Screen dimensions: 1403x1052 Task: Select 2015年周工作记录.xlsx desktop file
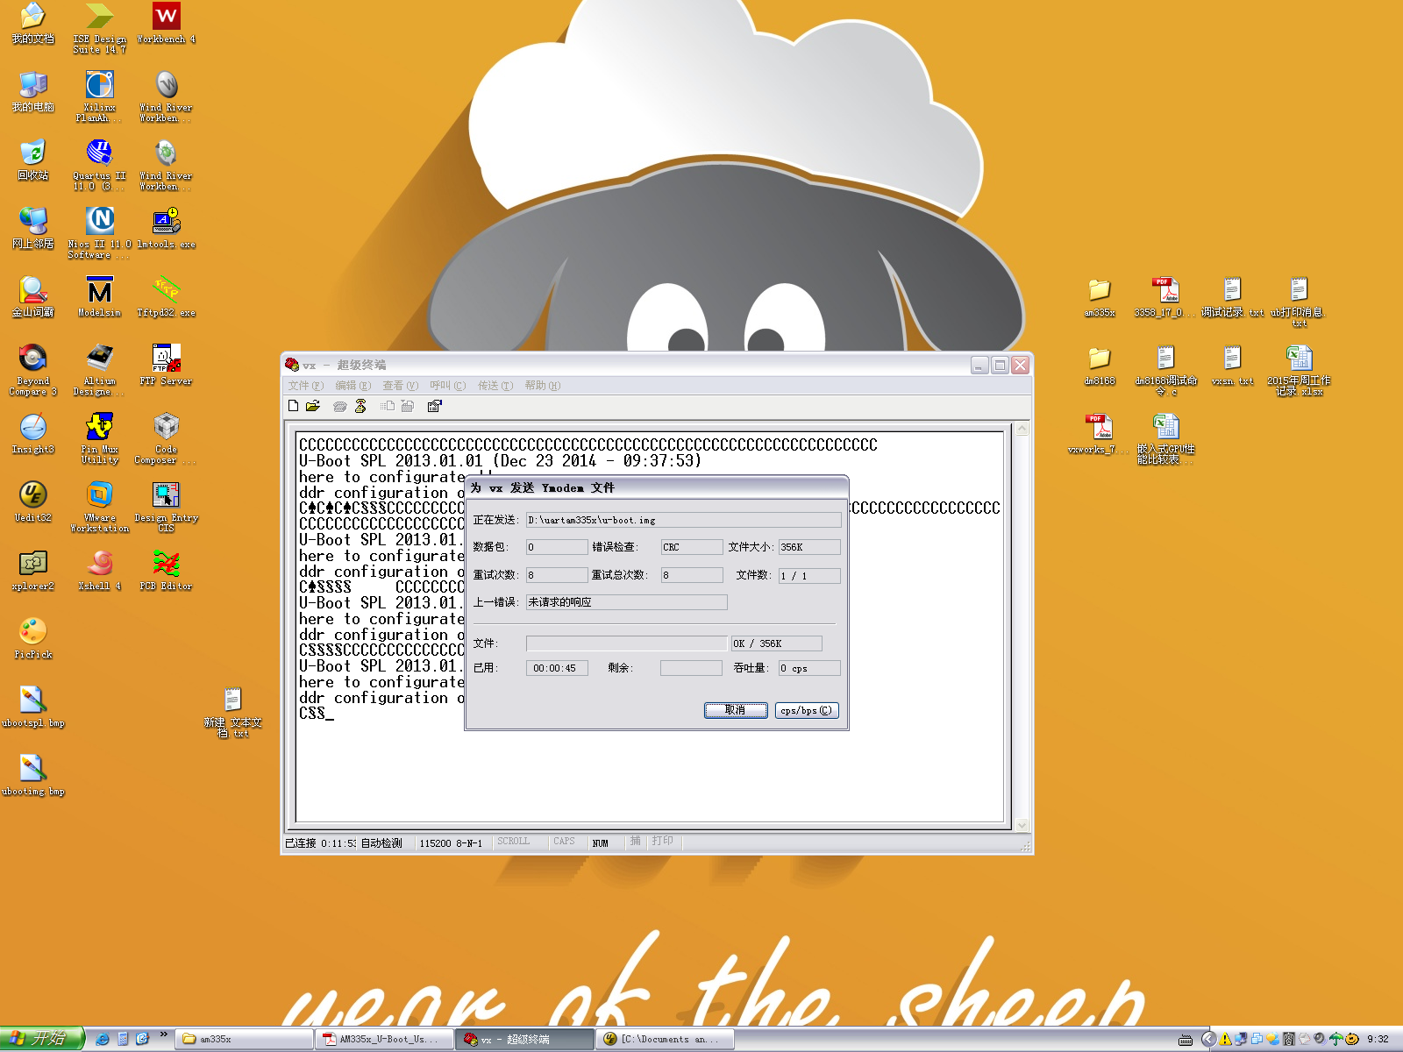click(x=1299, y=371)
